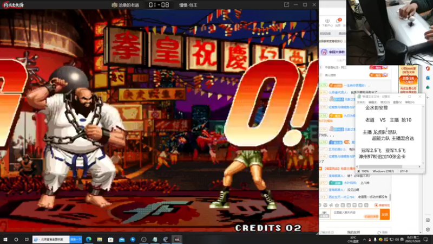This screenshot has width=433, height=244.
Task: Open Task View on the taskbar
Action: pos(27,239)
